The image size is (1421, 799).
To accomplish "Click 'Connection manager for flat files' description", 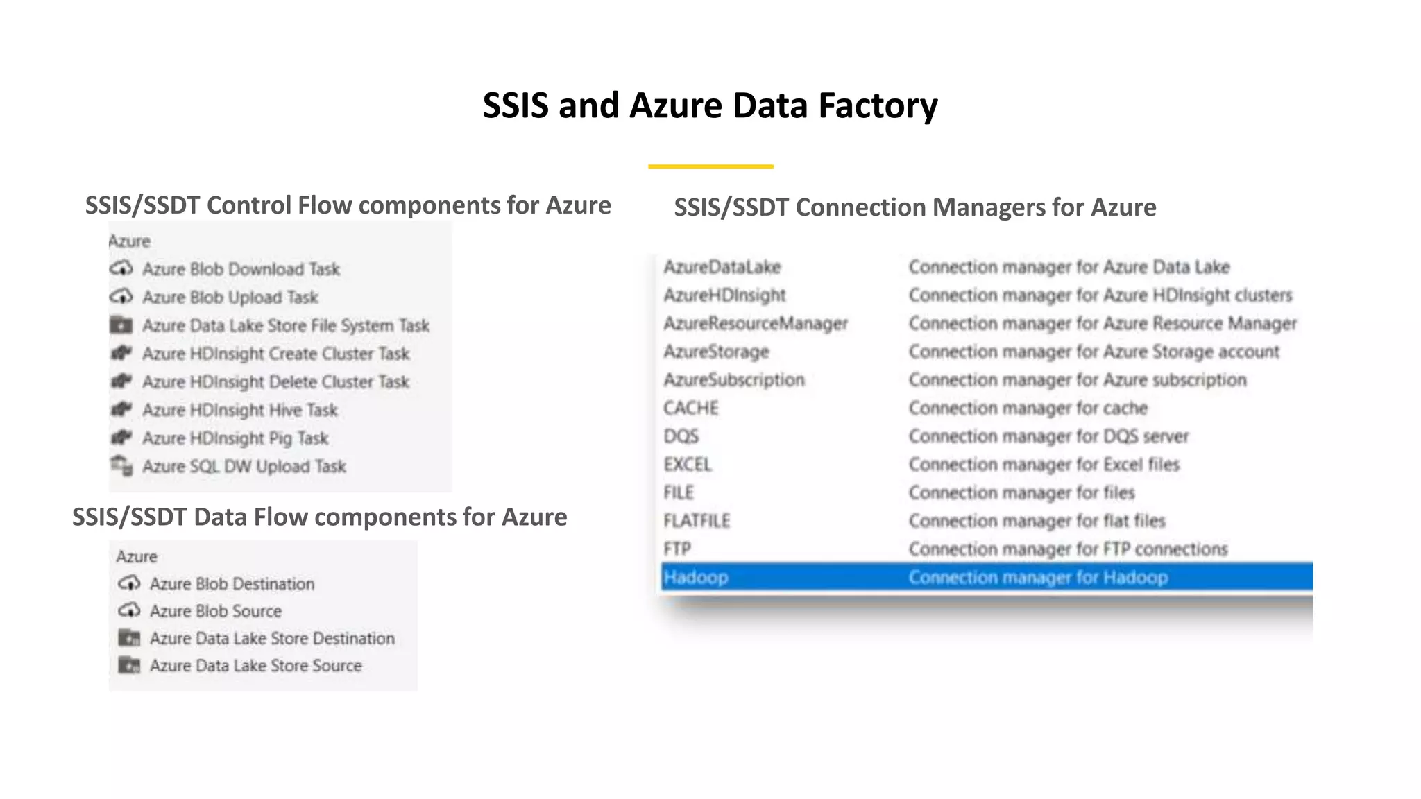I will (1037, 521).
